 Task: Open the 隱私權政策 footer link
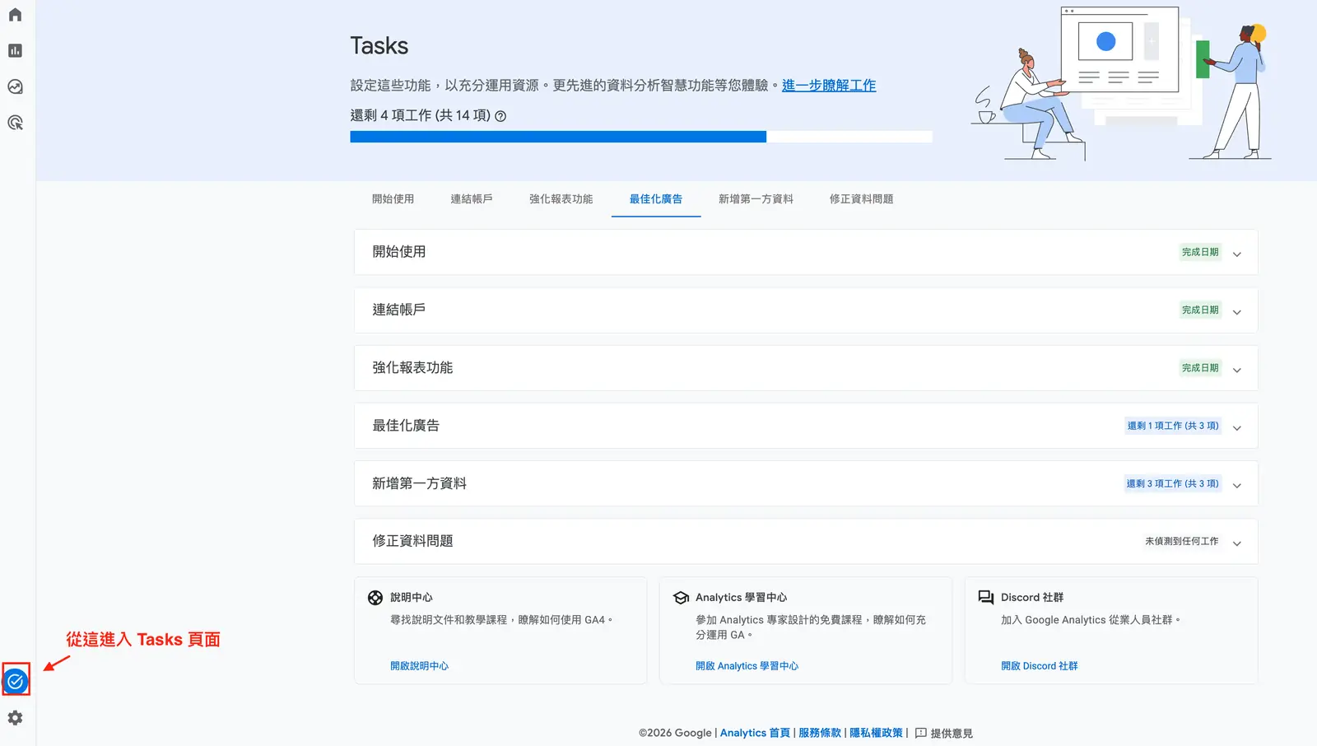point(876,733)
